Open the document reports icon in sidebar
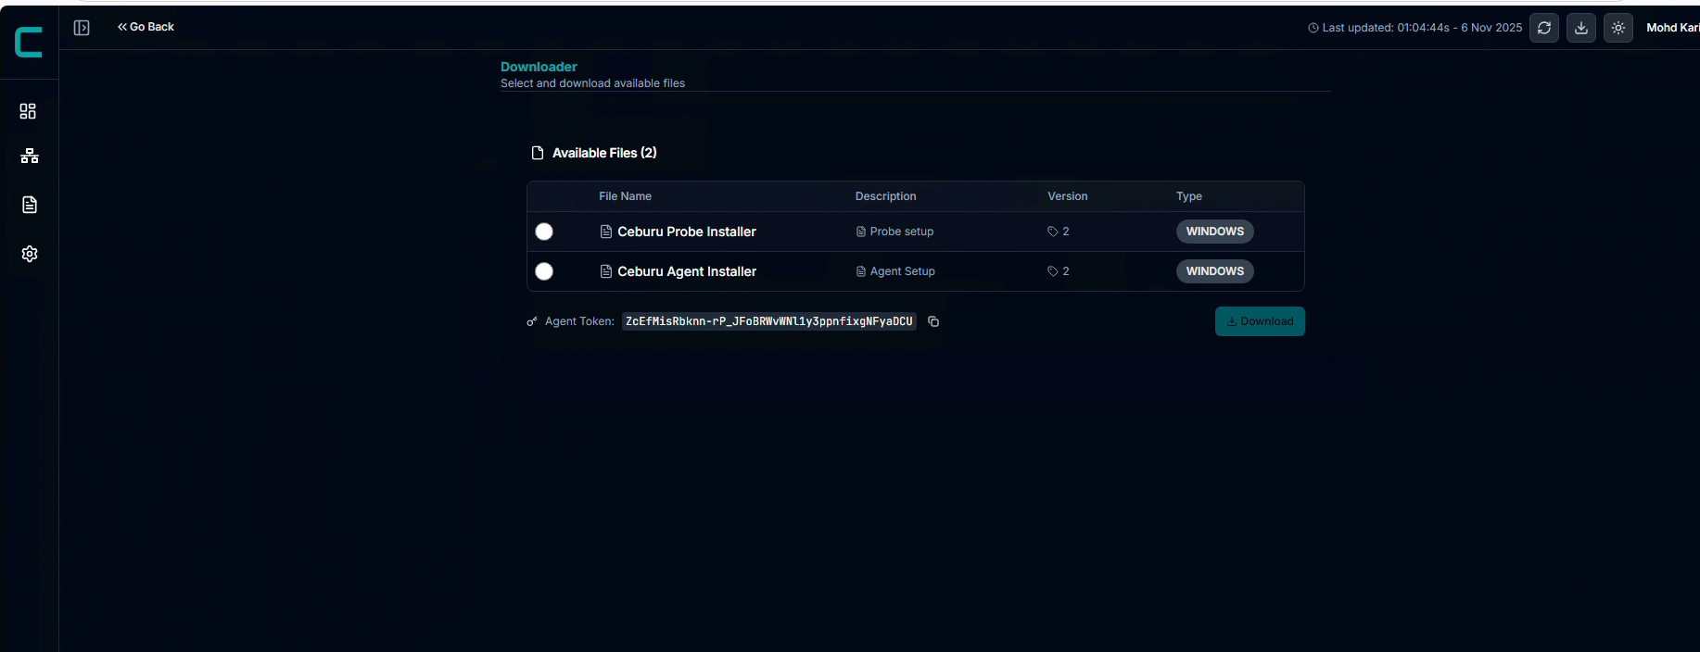The width and height of the screenshot is (1700, 652). 30,205
